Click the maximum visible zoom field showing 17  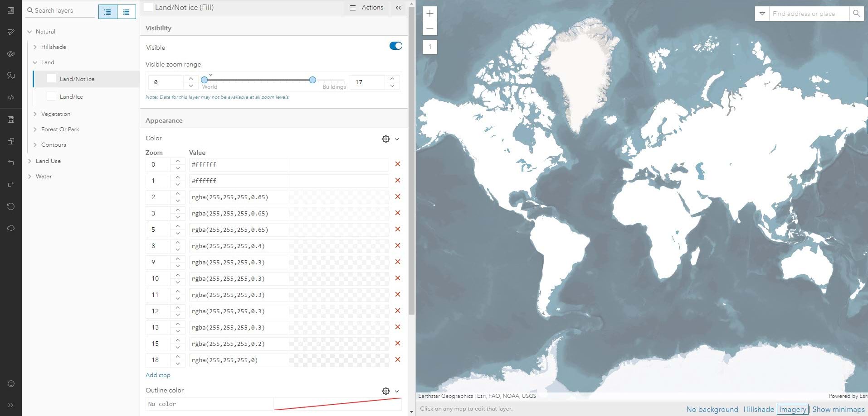pyautogui.click(x=367, y=82)
